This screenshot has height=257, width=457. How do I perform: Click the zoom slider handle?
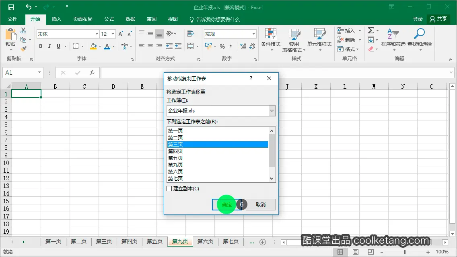[405, 252]
